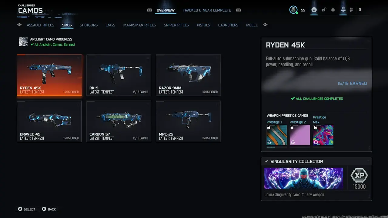This screenshot has width=388, height=218.
Task: Click the unlock padlock icon in top bar
Action: click(x=324, y=10)
